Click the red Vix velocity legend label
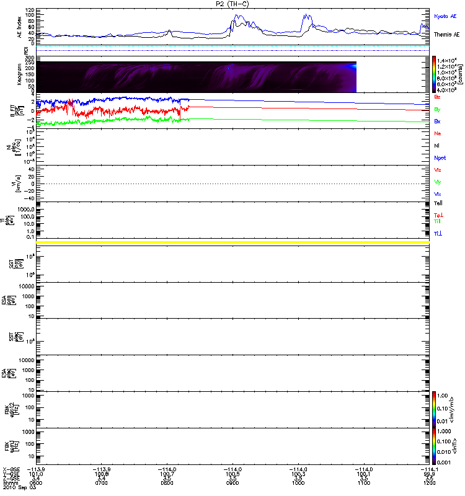 [x=438, y=170]
